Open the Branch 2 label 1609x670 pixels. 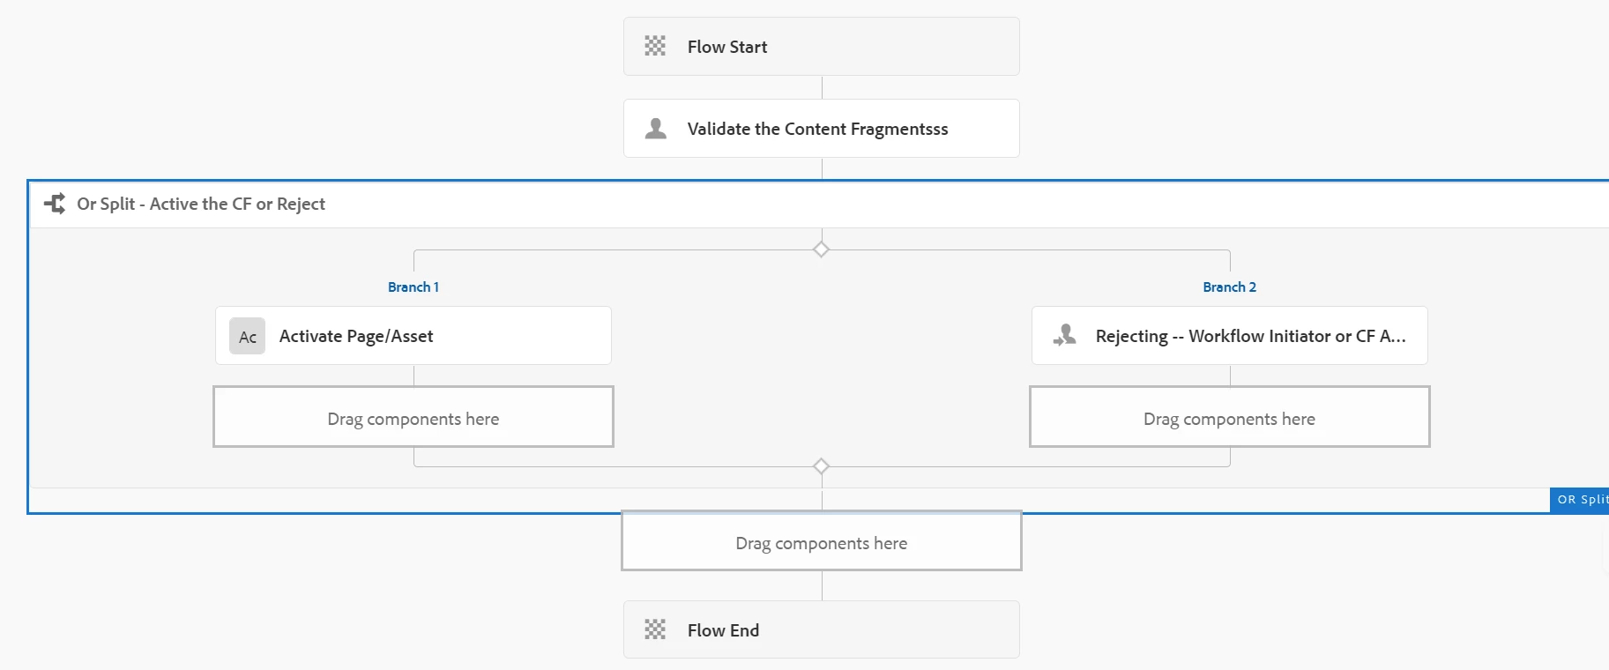[x=1229, y=287]
